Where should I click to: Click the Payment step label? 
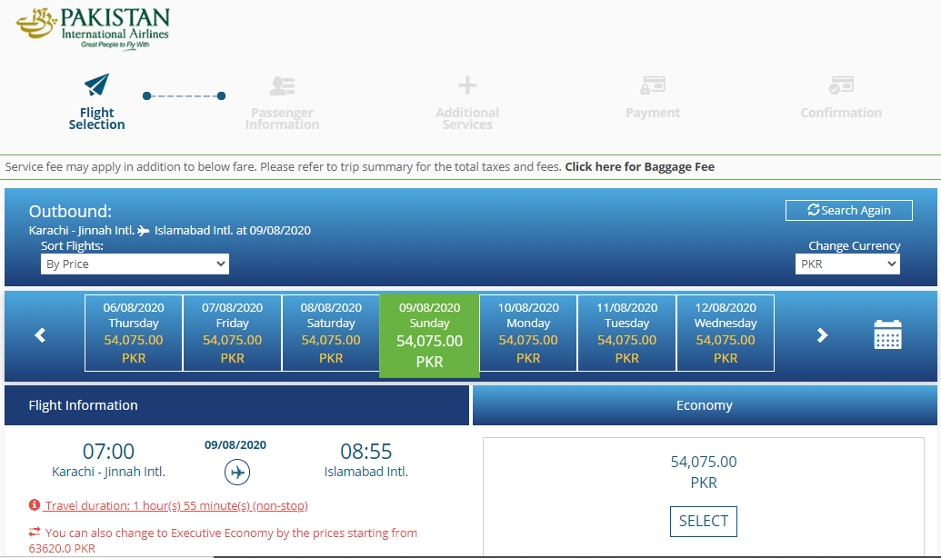tap(653, 113)
